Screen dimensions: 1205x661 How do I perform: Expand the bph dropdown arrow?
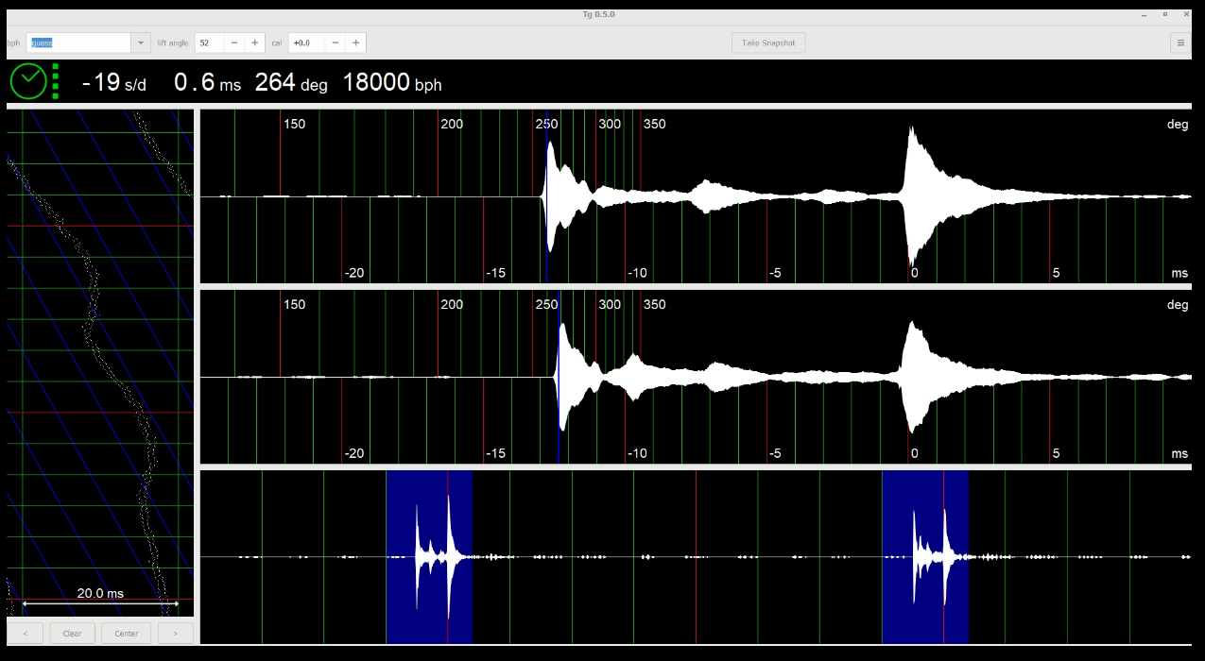point(141,42)
